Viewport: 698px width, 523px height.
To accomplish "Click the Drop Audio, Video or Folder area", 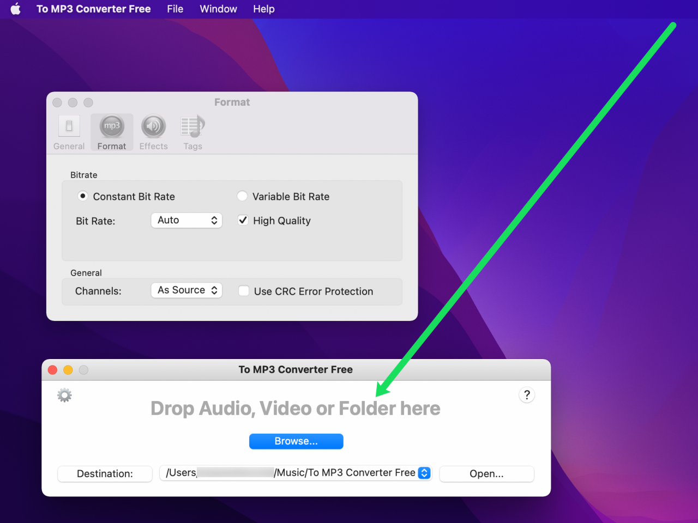I will [296, 409].
